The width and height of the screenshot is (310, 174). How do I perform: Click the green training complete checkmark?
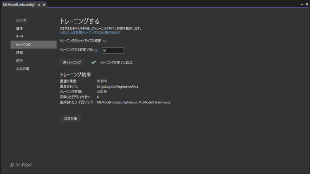point(93,63)
